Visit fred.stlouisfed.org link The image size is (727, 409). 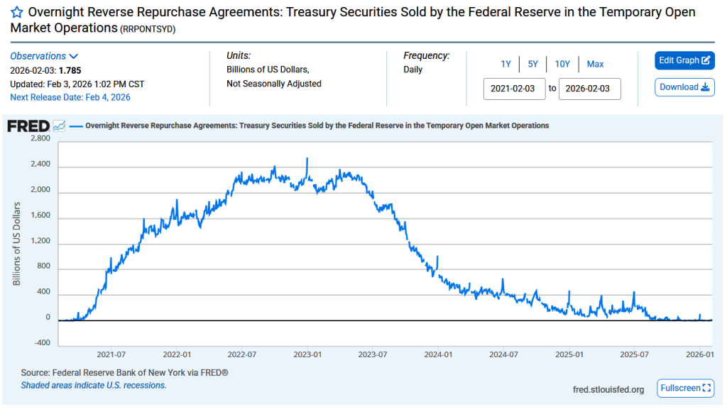(x=608, y=389)
